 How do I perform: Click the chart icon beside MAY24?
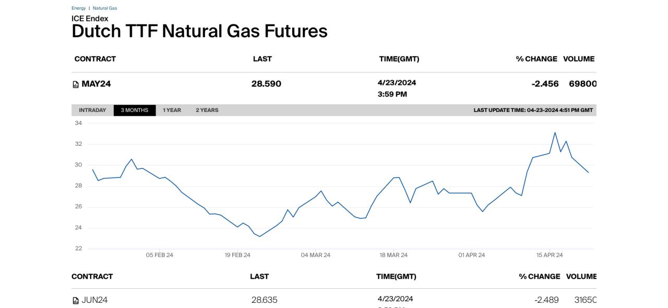click(76, 84)
